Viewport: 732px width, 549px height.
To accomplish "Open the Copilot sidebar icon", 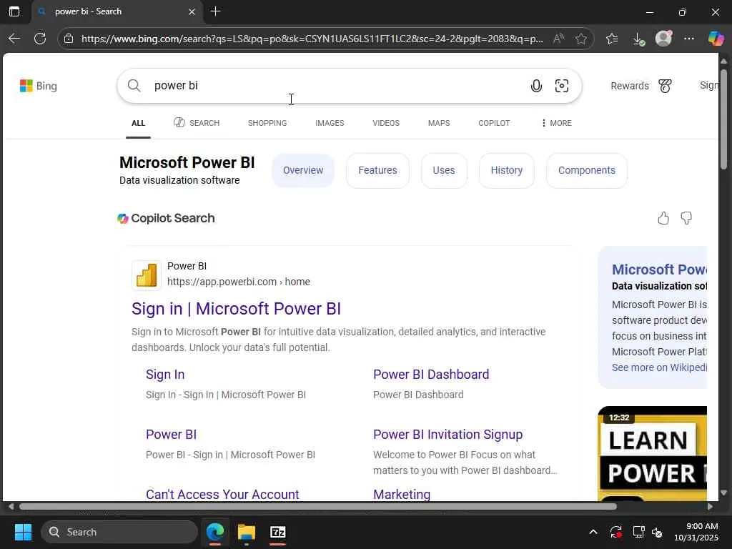I will click(x=716, y=39).
